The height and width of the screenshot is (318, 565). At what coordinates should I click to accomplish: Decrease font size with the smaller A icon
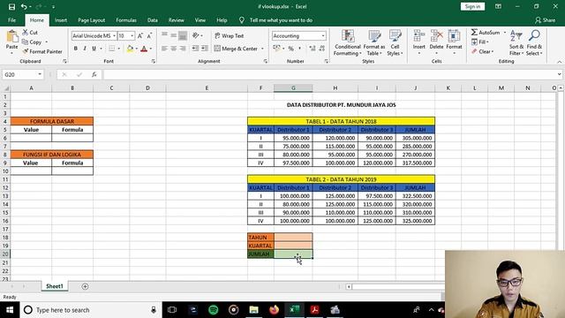point(149,35)
